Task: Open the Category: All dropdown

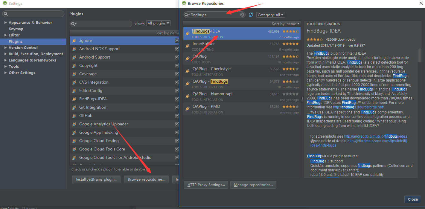Action: pyautogui.click(x=270, y=15)
